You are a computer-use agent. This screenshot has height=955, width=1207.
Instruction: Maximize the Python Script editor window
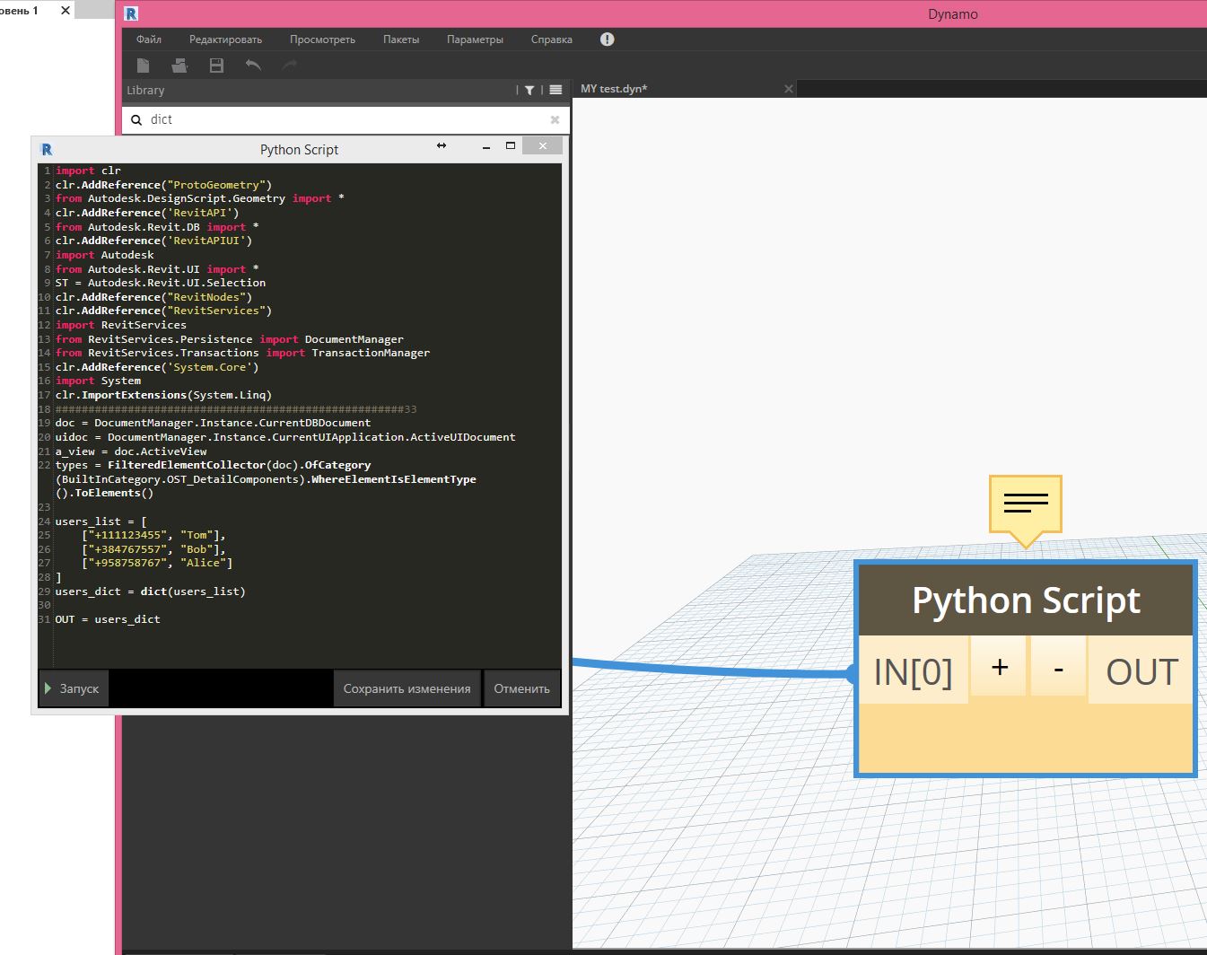tap(511, 145)
